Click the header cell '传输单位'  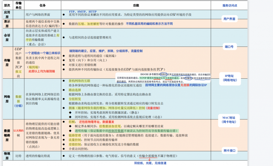tap(19, 5)
